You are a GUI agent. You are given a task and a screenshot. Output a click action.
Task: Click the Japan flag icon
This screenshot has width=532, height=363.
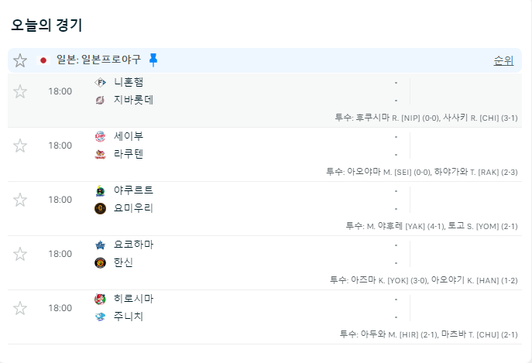pyautogui.click(x=43, y=60)
